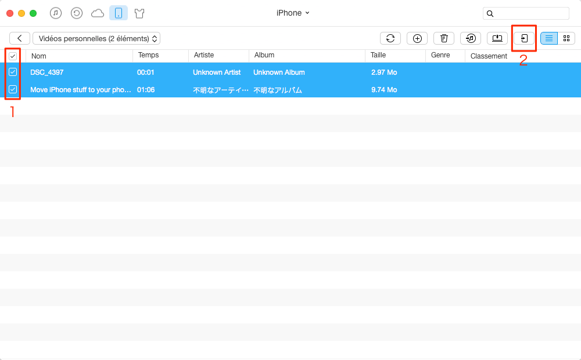Viewport: 581px width, 360px height.
Task: Toggle the select-all header checkbox
Action: (13, 56)
